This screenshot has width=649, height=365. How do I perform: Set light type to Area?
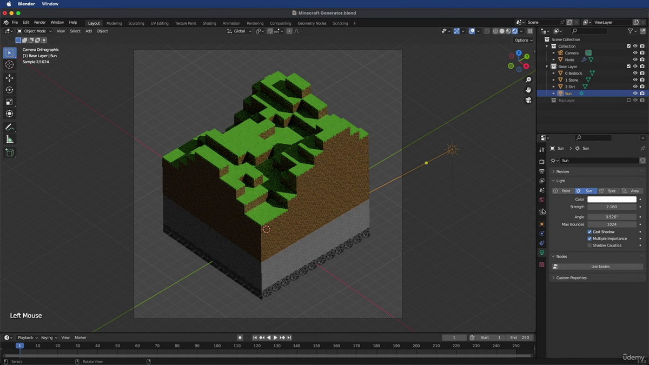[x=632, y=191]
